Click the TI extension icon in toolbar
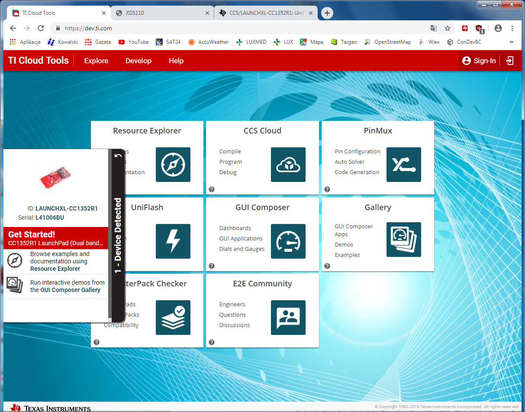 click(x=465, y=28)
